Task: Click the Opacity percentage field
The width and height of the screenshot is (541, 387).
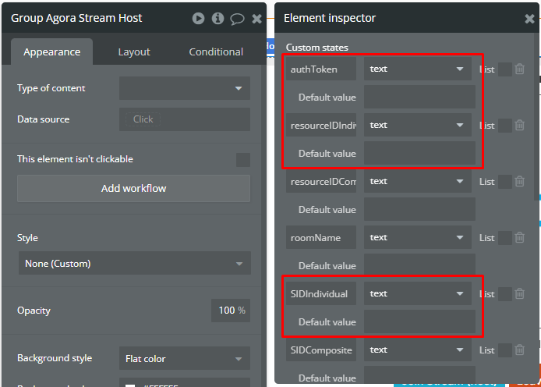Action: (x=231, y=311)
